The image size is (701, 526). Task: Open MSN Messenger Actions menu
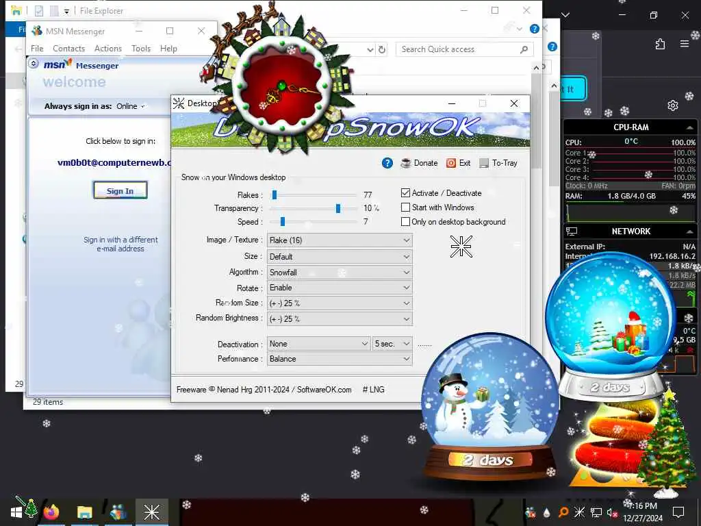(x=108, y=49)
